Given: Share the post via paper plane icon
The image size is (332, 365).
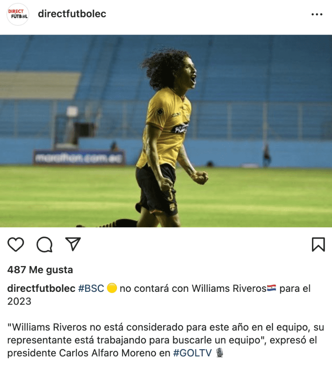Looking at the screenshot, I should (73, 244).
